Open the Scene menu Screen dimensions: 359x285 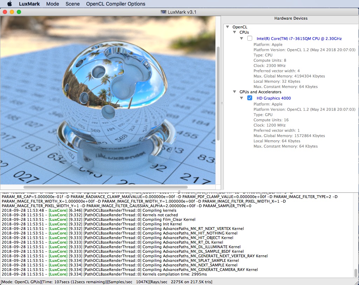tap(73, 4)
